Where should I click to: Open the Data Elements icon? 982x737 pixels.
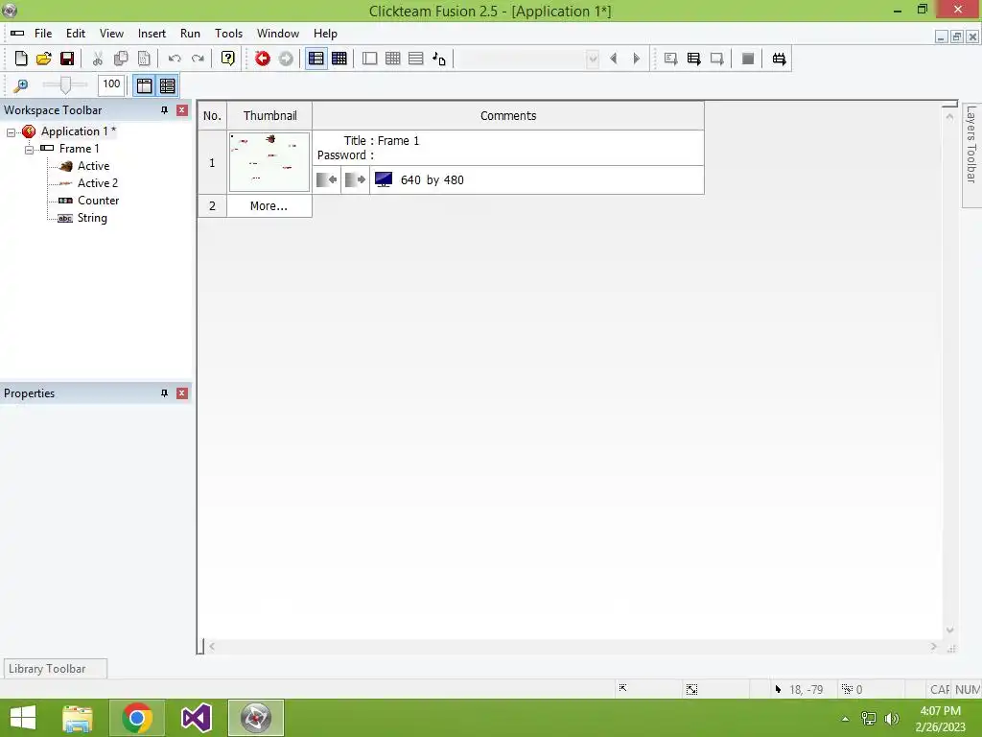click(439, 59)
